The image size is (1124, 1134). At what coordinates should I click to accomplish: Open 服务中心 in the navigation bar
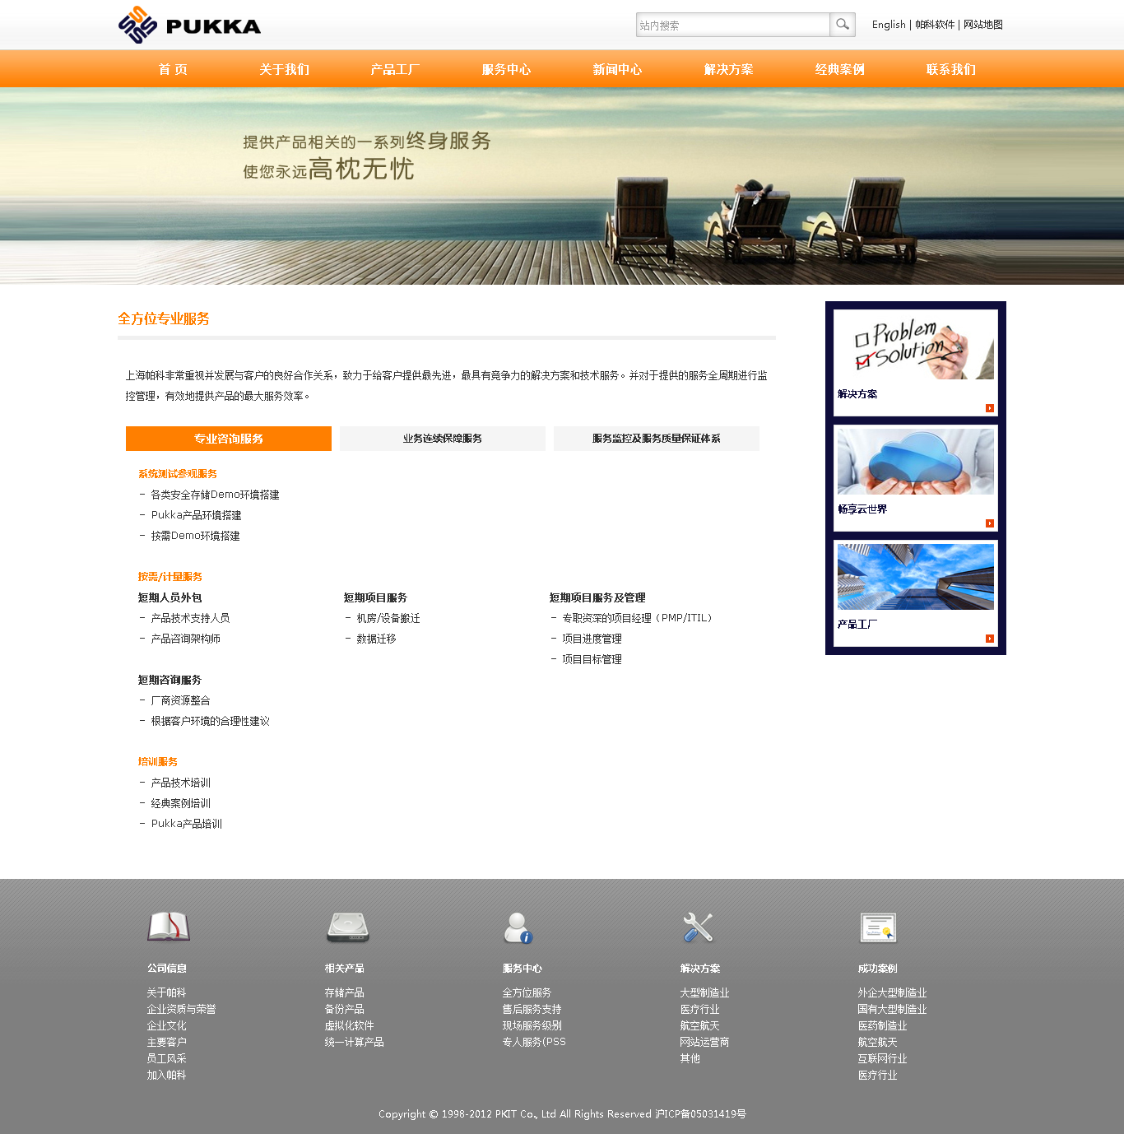click(x=506, y=70)
